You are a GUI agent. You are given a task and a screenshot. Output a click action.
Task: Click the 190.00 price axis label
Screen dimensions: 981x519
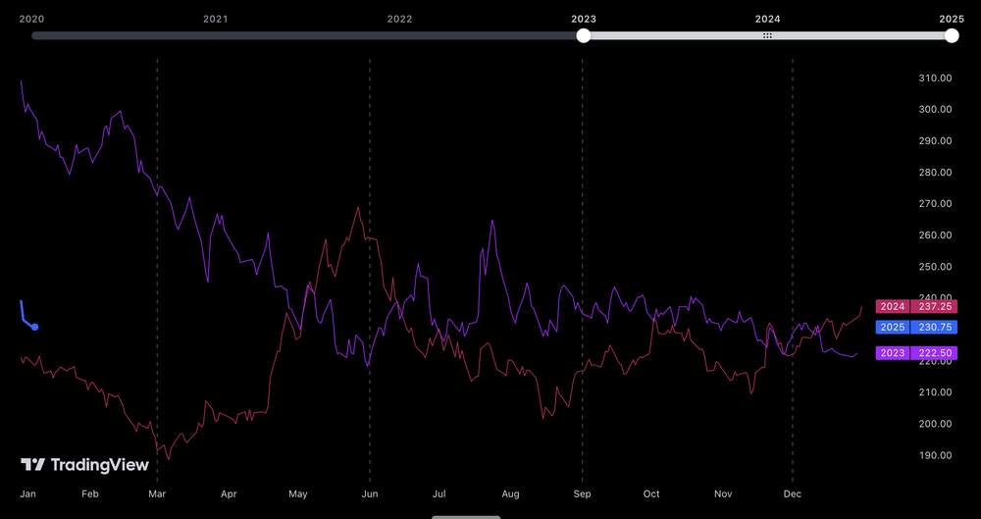934,455
